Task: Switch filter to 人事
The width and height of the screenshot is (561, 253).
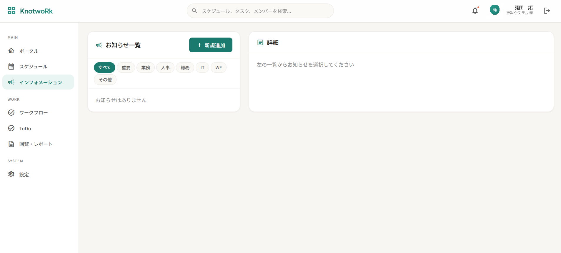Action: [165, 68]
